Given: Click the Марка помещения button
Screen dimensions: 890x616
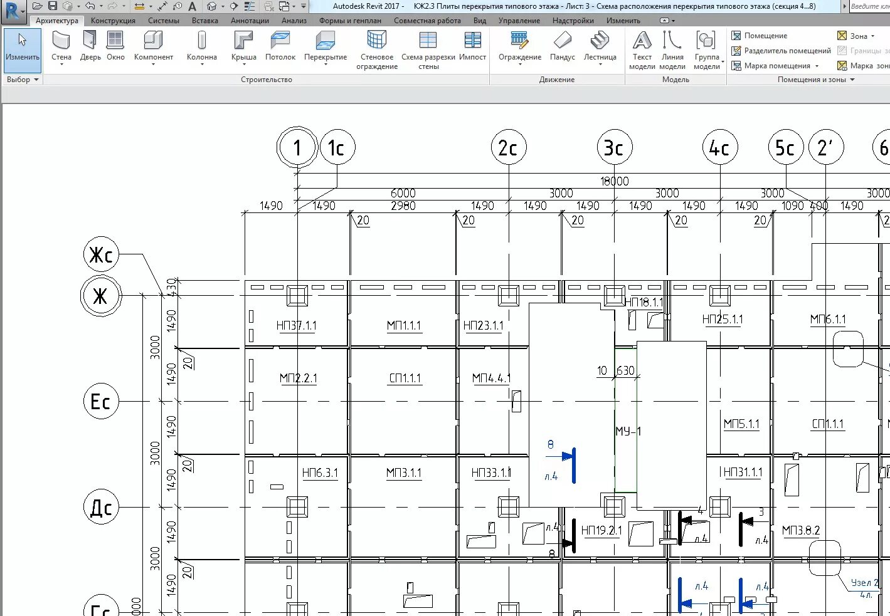Looking at the screenshot, I should click(771, 66).
